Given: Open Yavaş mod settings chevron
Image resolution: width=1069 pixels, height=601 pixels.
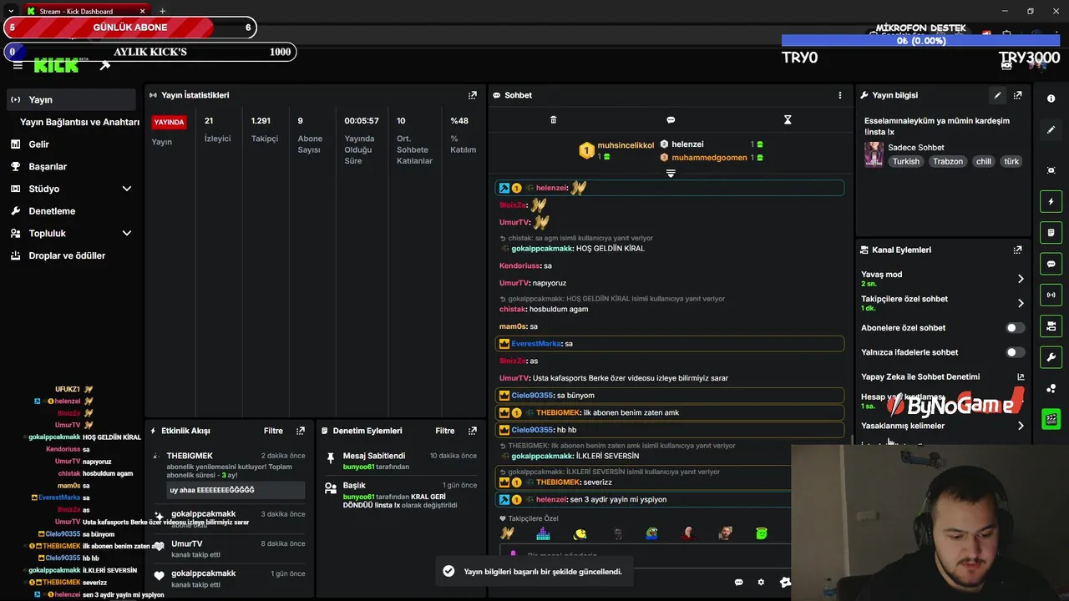Looking at the screenshot, I should coord(1021,279).
